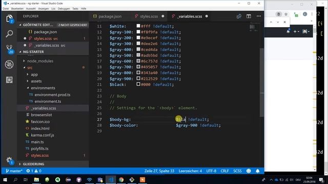This screenshot has height=184, width=328.
Task: Click errors and warnings count in status bar
Action: point(34,171)
